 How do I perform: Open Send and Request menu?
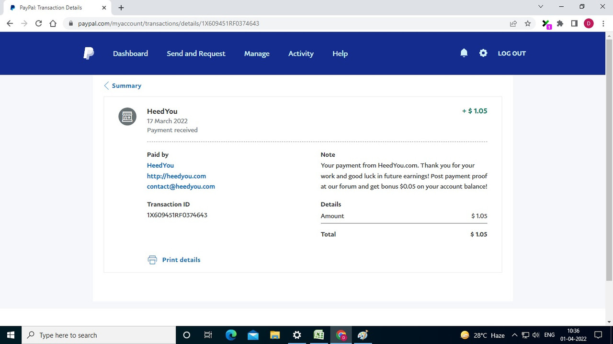tap(196, 54)
